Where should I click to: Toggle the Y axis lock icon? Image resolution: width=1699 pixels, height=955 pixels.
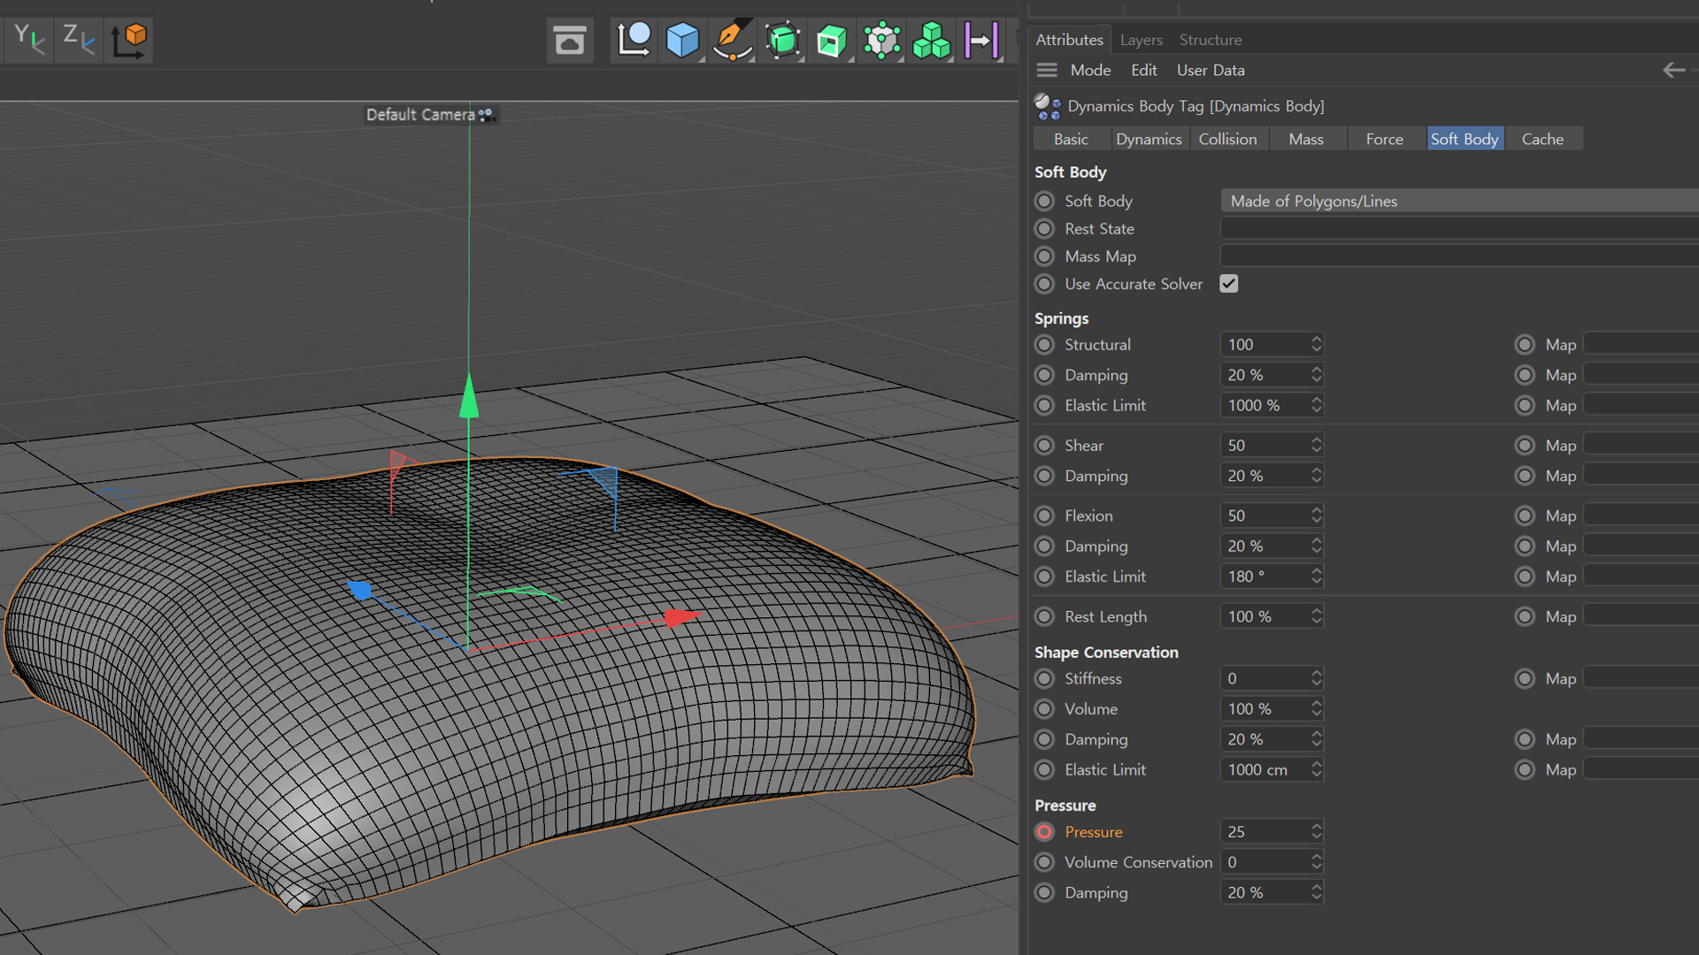(x=28, y=40)
